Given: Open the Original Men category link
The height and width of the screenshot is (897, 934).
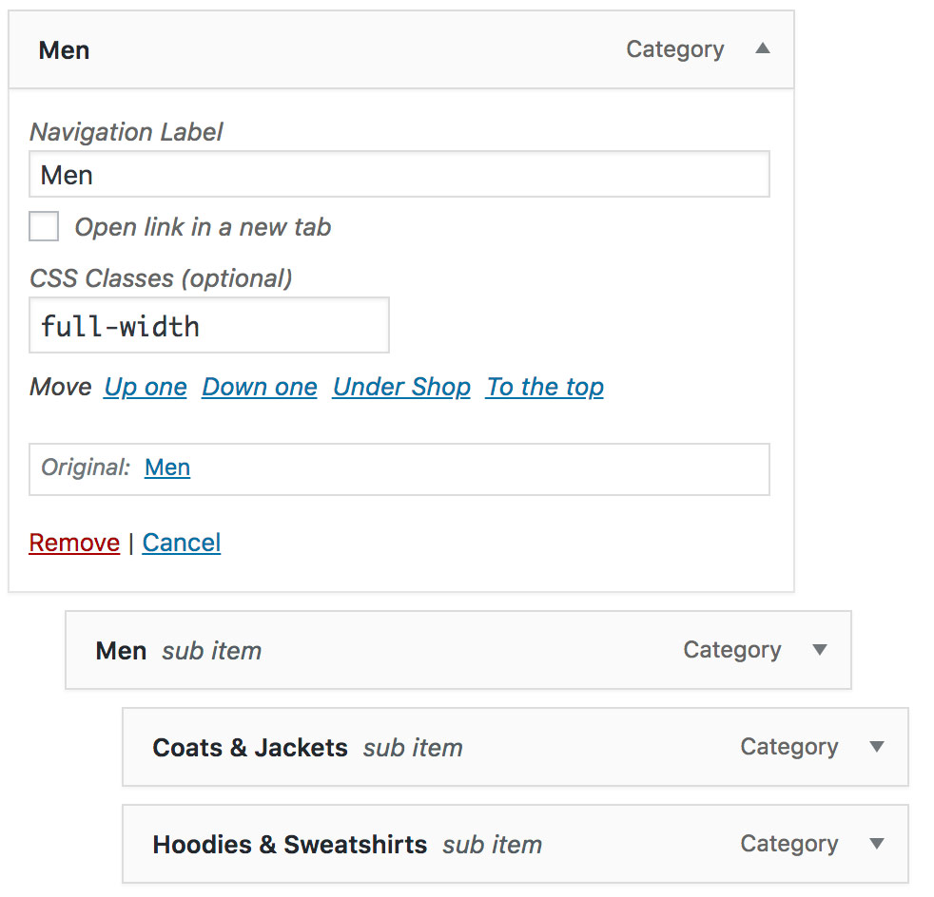Looking at the screenshot, I should 167,468.
